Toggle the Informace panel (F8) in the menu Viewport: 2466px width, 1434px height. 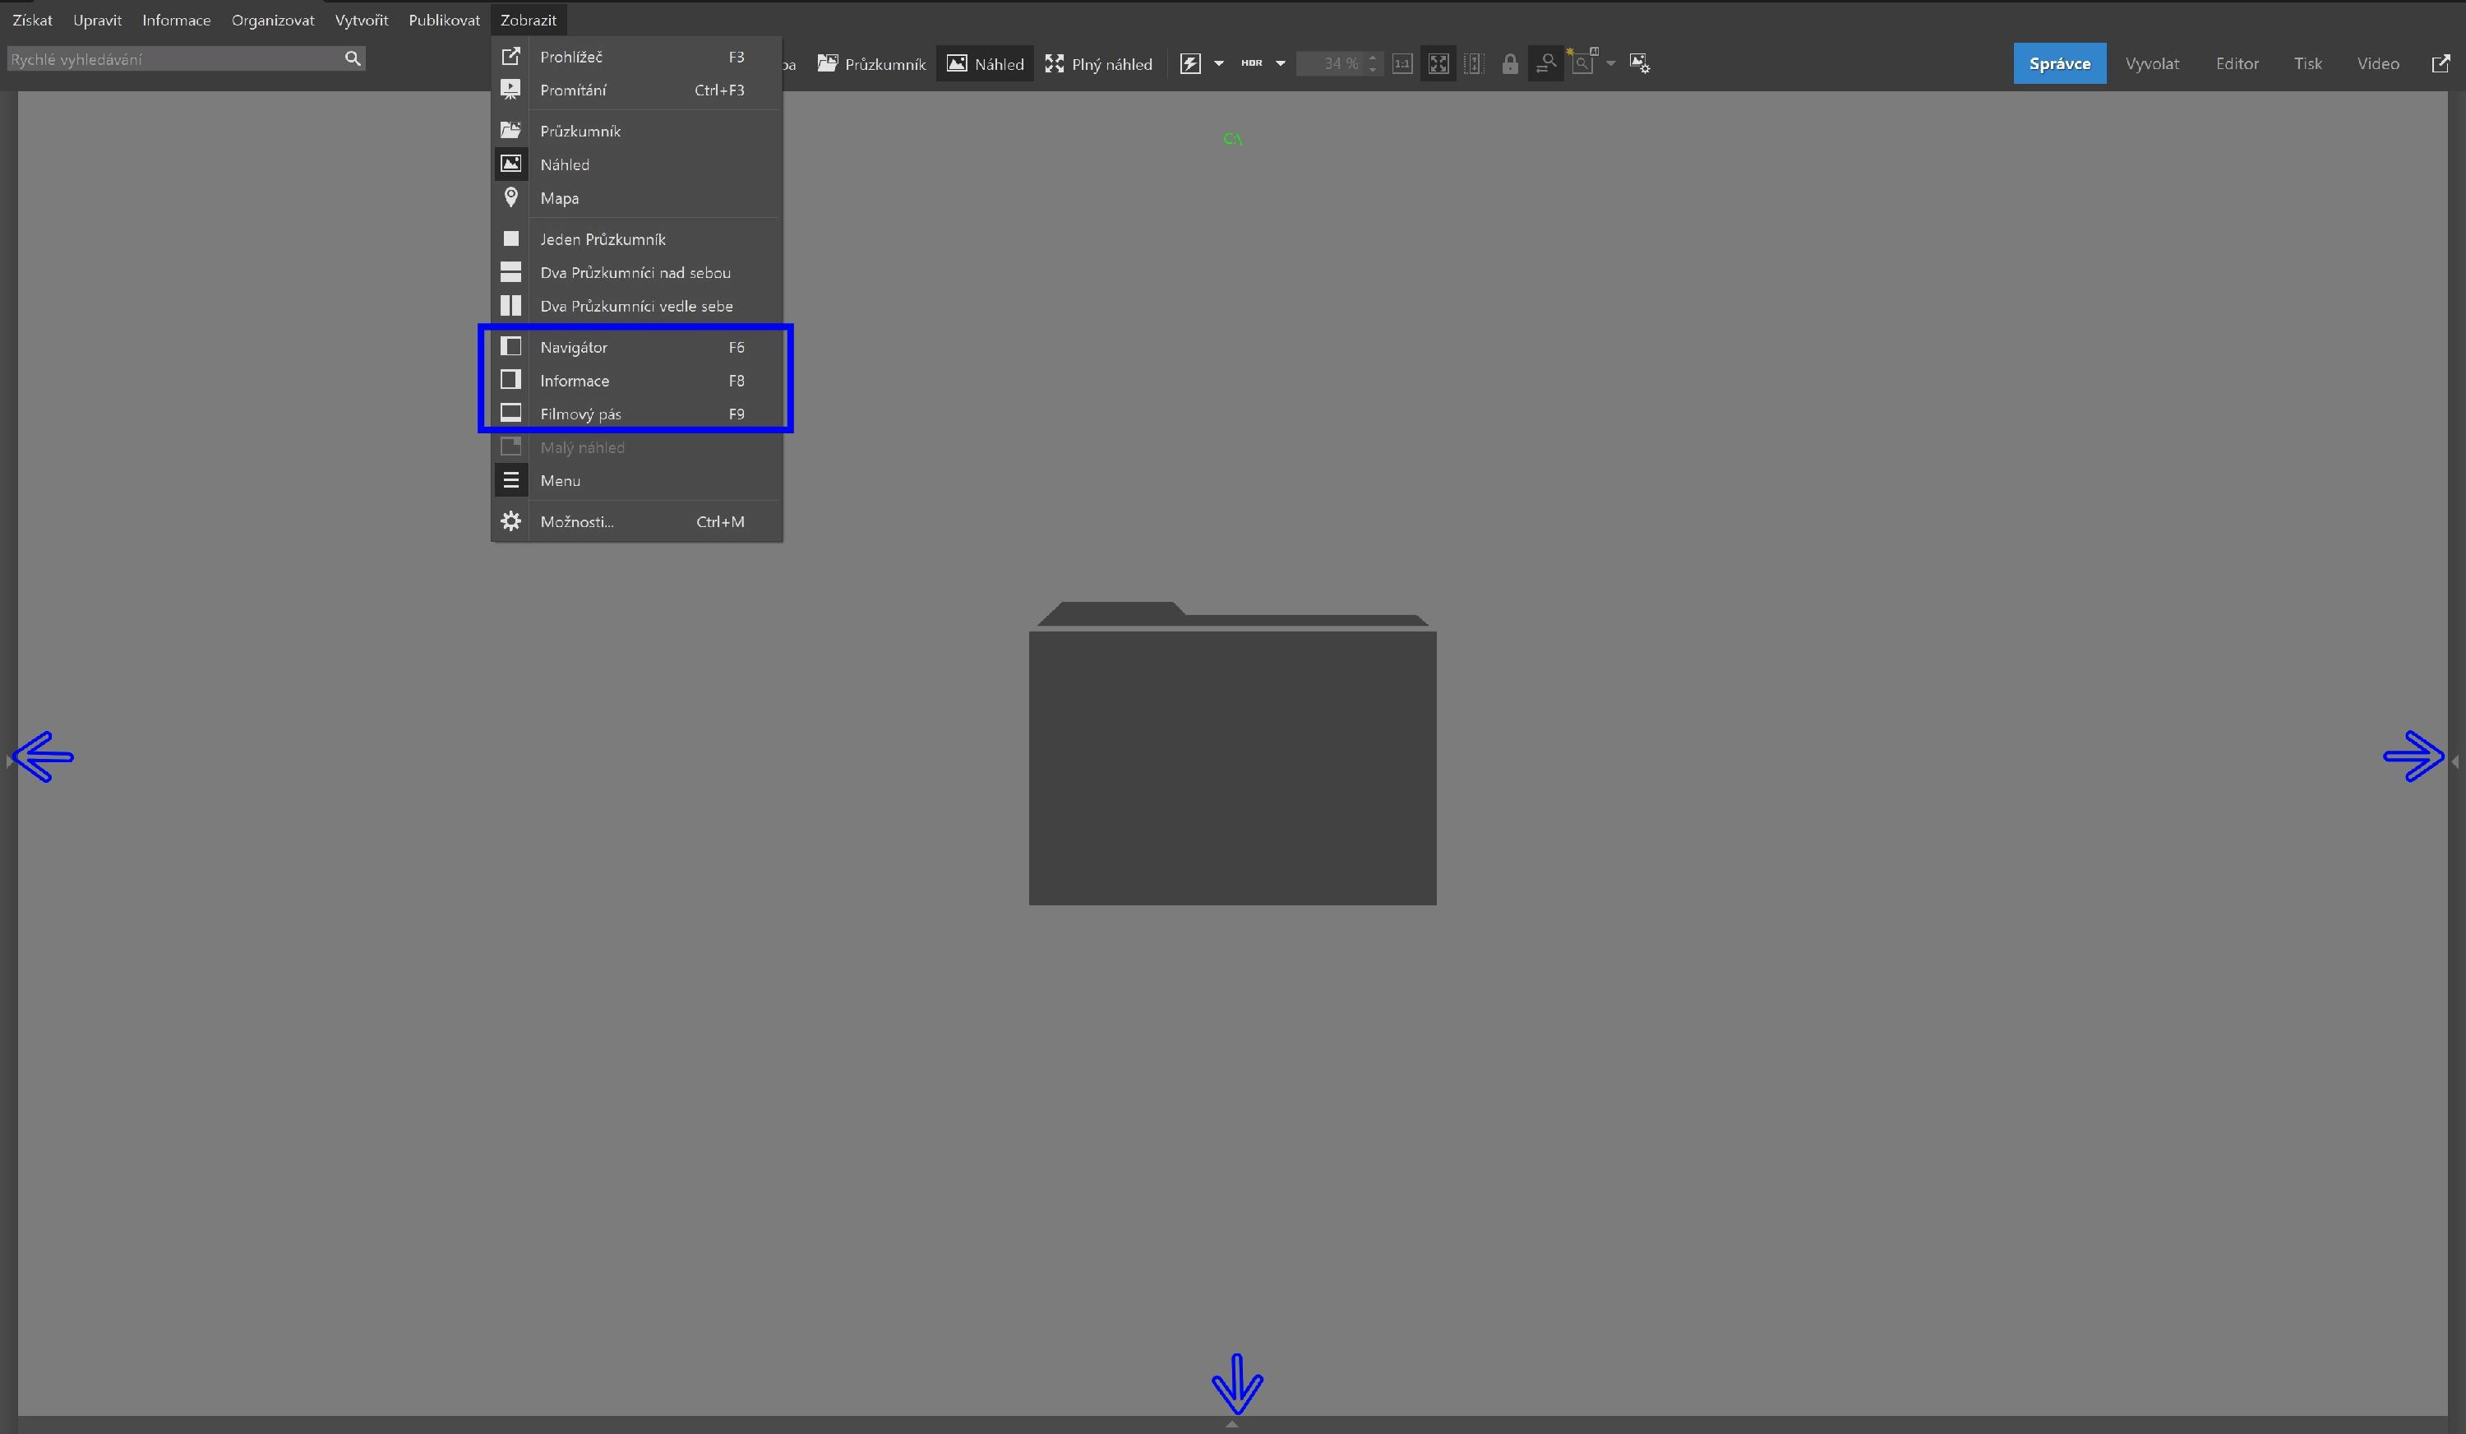coord(575,381)
